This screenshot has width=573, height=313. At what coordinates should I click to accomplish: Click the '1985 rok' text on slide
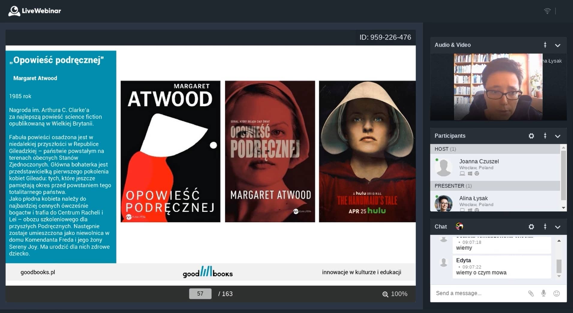pyautogui.click(x=20, y=96)
